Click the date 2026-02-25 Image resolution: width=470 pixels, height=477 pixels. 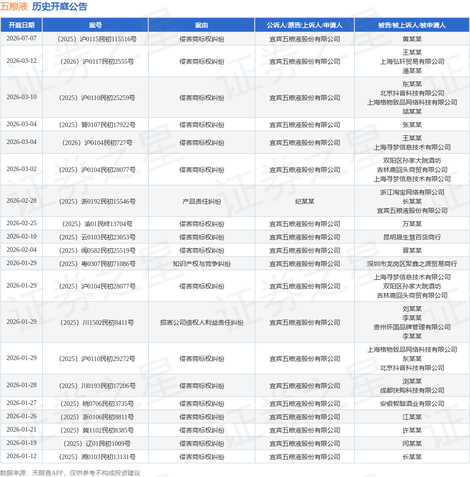pyautogui.click(x=21, y=223)
